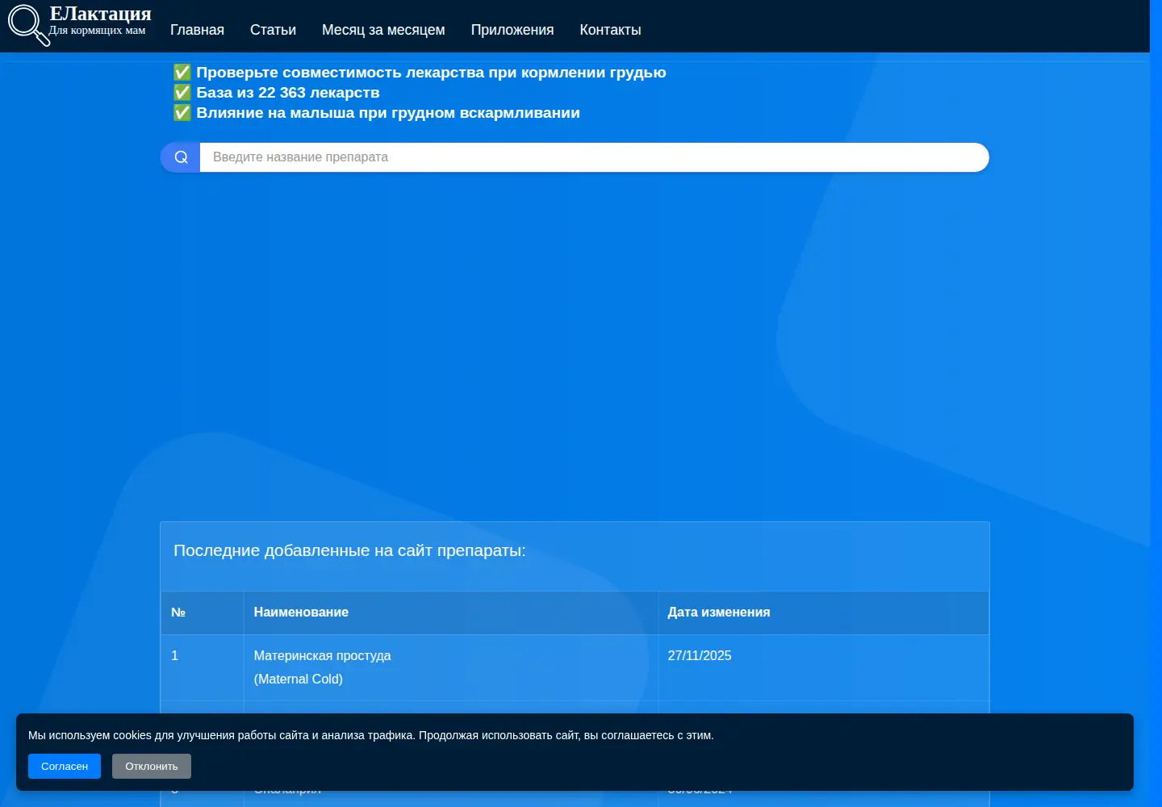Open the Приложения menu item
1162x807 pixels.
point(512,30)
